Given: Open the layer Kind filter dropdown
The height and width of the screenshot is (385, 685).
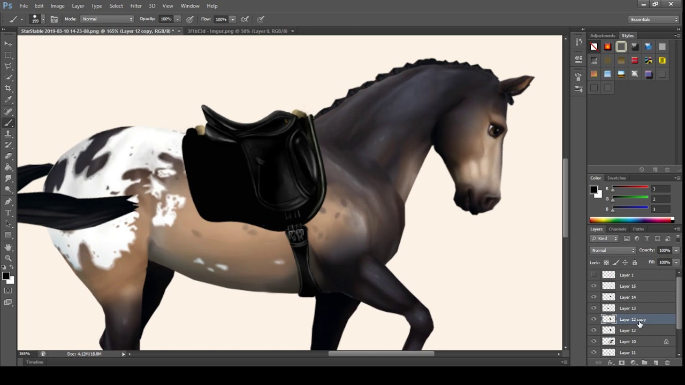Looking at the screenshot, I should [x=604, y=238].
